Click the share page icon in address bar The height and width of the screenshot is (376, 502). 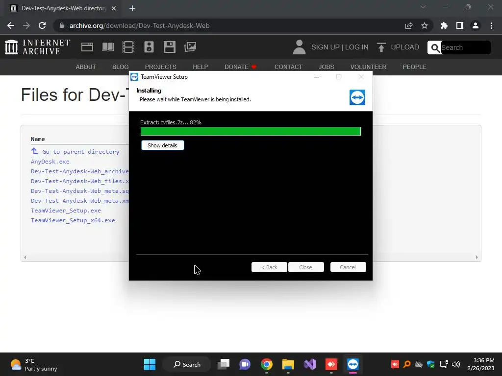pyautogui.click(x=409, y=25)
